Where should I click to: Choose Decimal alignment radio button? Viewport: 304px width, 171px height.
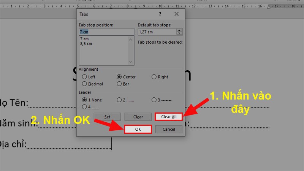pyautogui.click(x=84, y=84)
